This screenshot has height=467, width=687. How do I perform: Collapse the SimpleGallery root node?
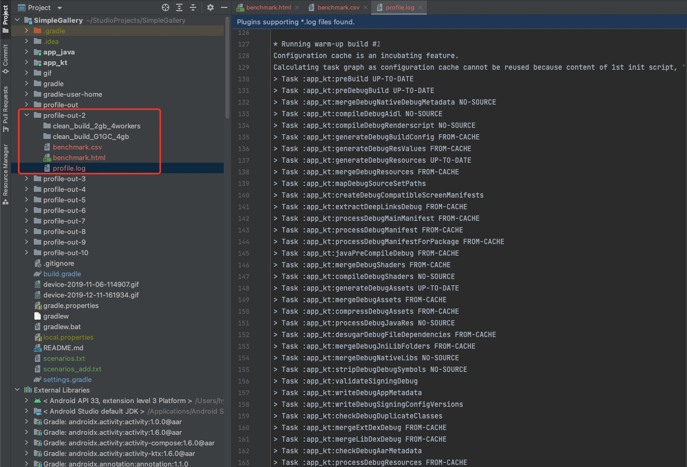click(x=17, y=20)
